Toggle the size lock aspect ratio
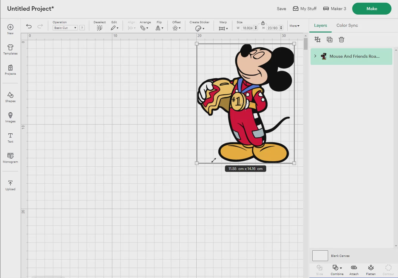The image size is (398, 278). click(263, 23)
